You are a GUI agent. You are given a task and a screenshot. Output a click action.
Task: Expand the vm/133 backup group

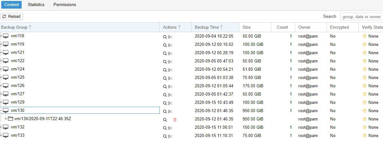coord(1,135)
